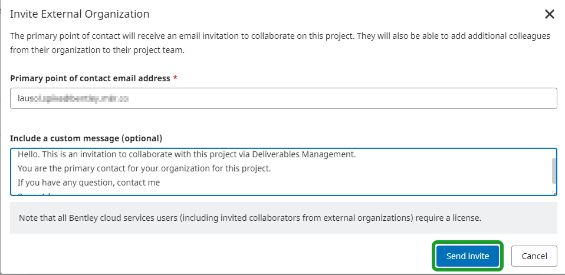Click the dialog description paragraph about email invitation
This screenshot has width=565, height=275.
[280, 42]
